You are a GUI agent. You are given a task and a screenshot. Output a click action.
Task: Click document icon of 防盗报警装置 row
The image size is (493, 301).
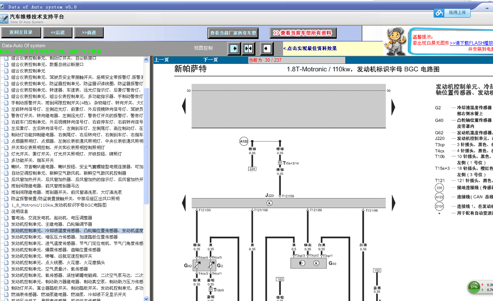click(6, 199)
